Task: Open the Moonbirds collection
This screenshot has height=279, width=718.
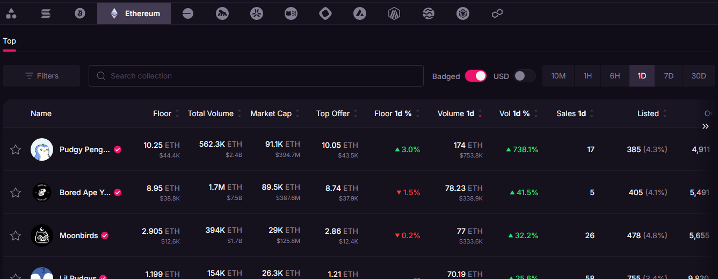Action: pyautogui.click(x=78, y=235)
